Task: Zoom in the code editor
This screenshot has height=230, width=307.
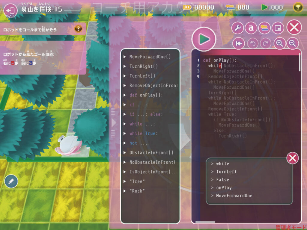Action: (279, 44)
